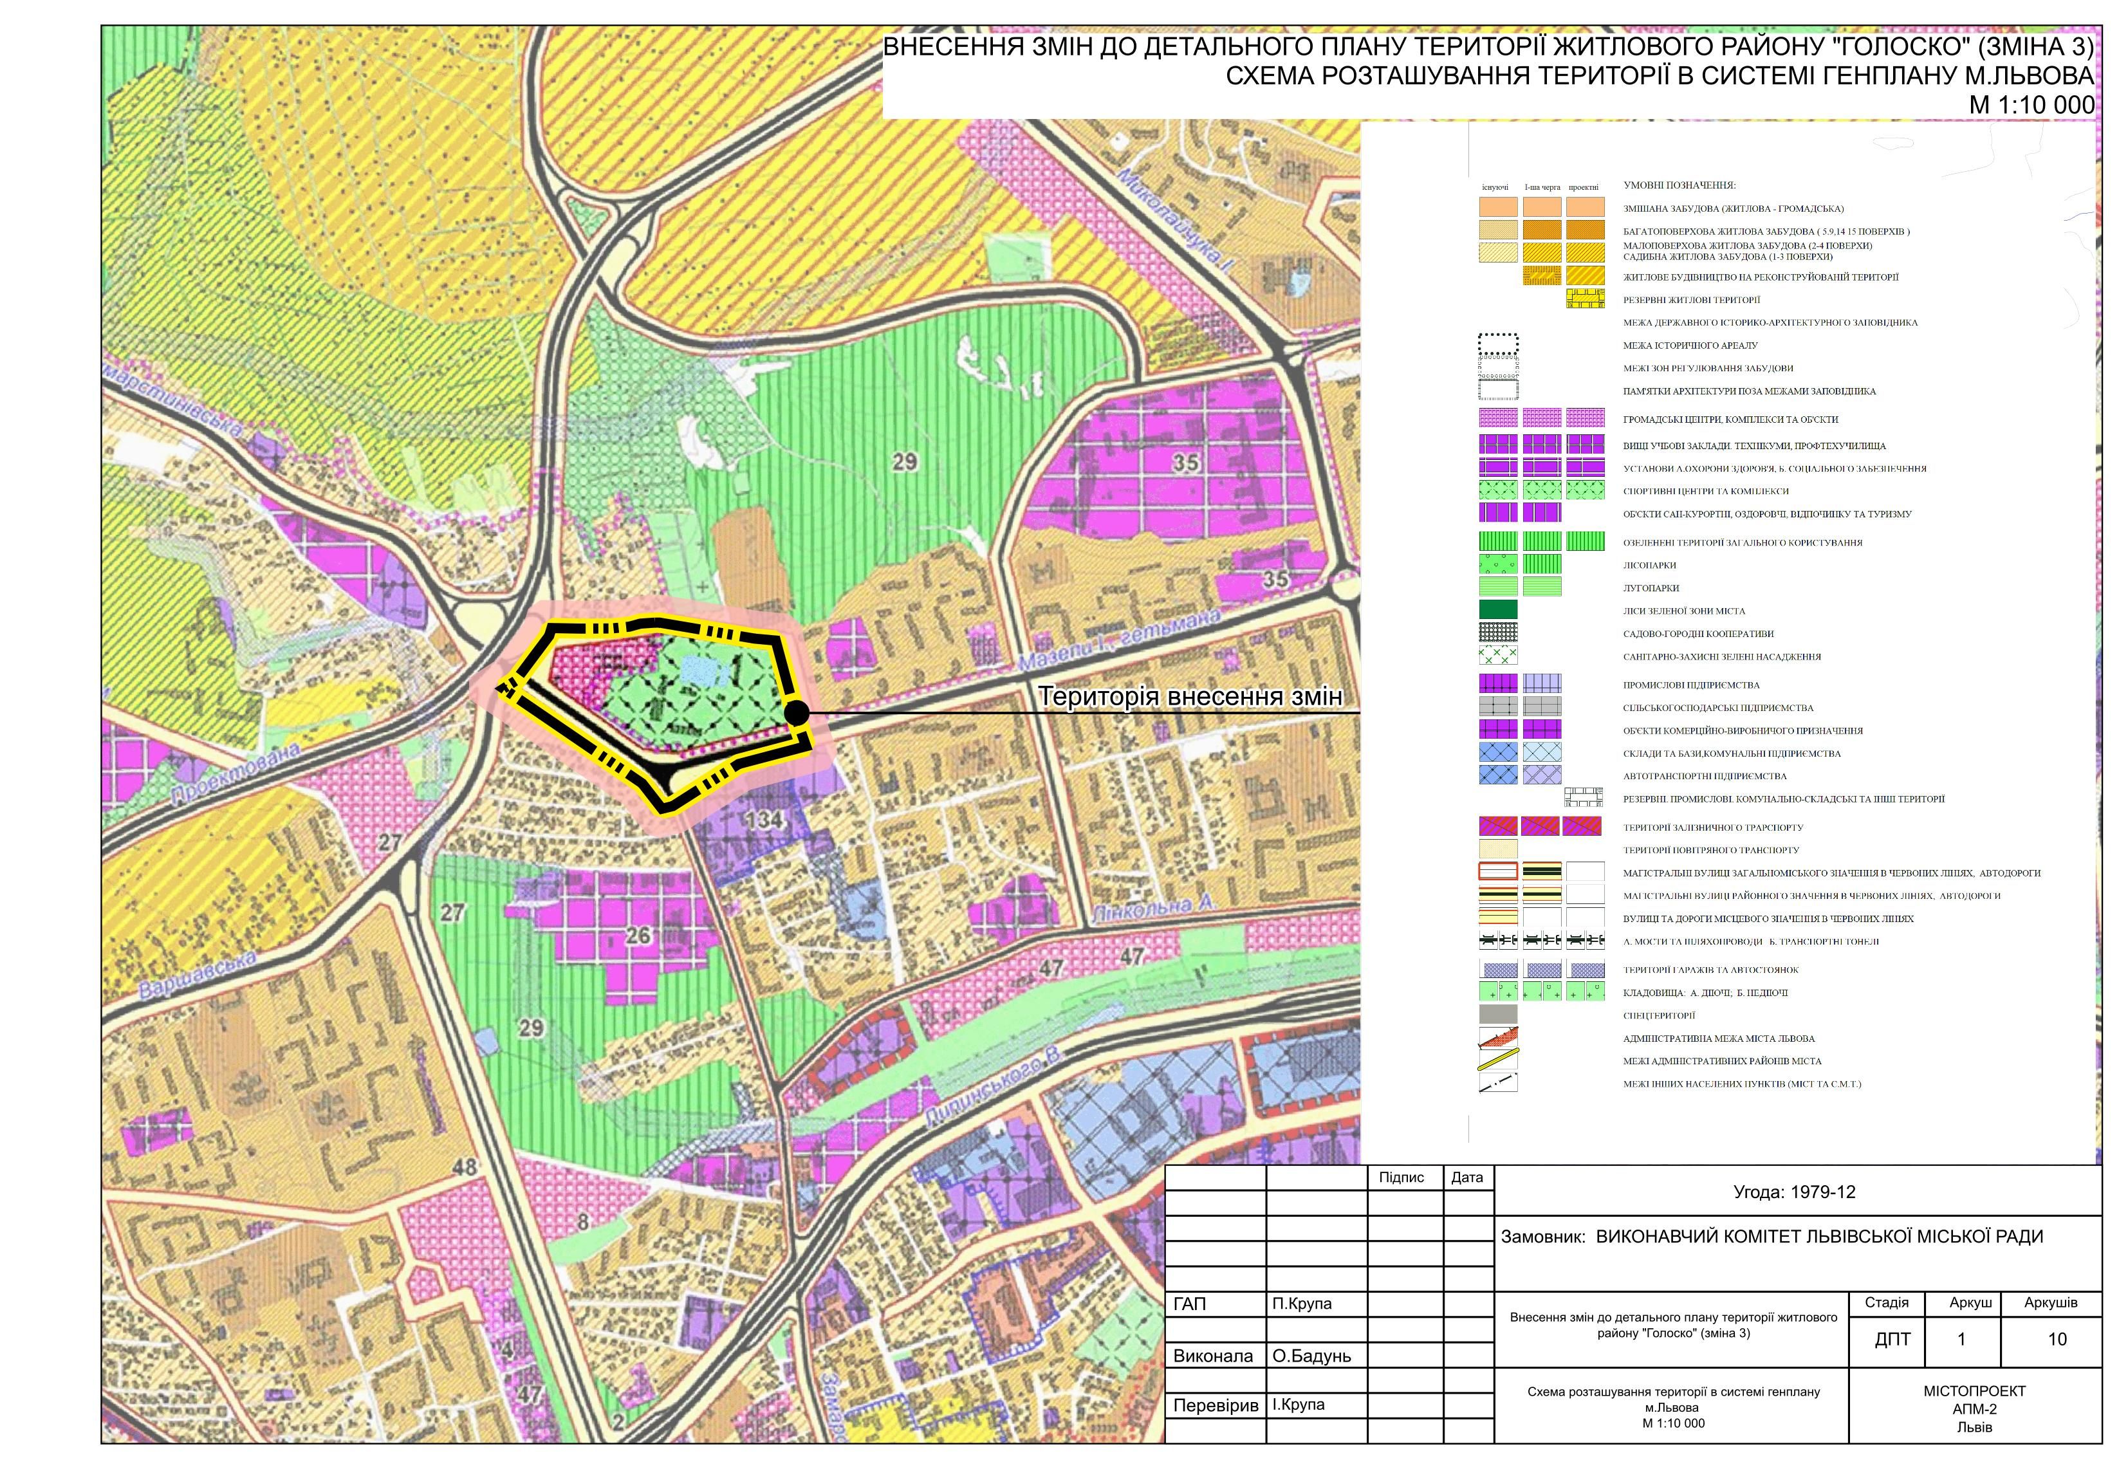Viewport: 2128px width, 1469px height.
Task: Click the 'проектні' legend column header
Action: pos(1583,187)
